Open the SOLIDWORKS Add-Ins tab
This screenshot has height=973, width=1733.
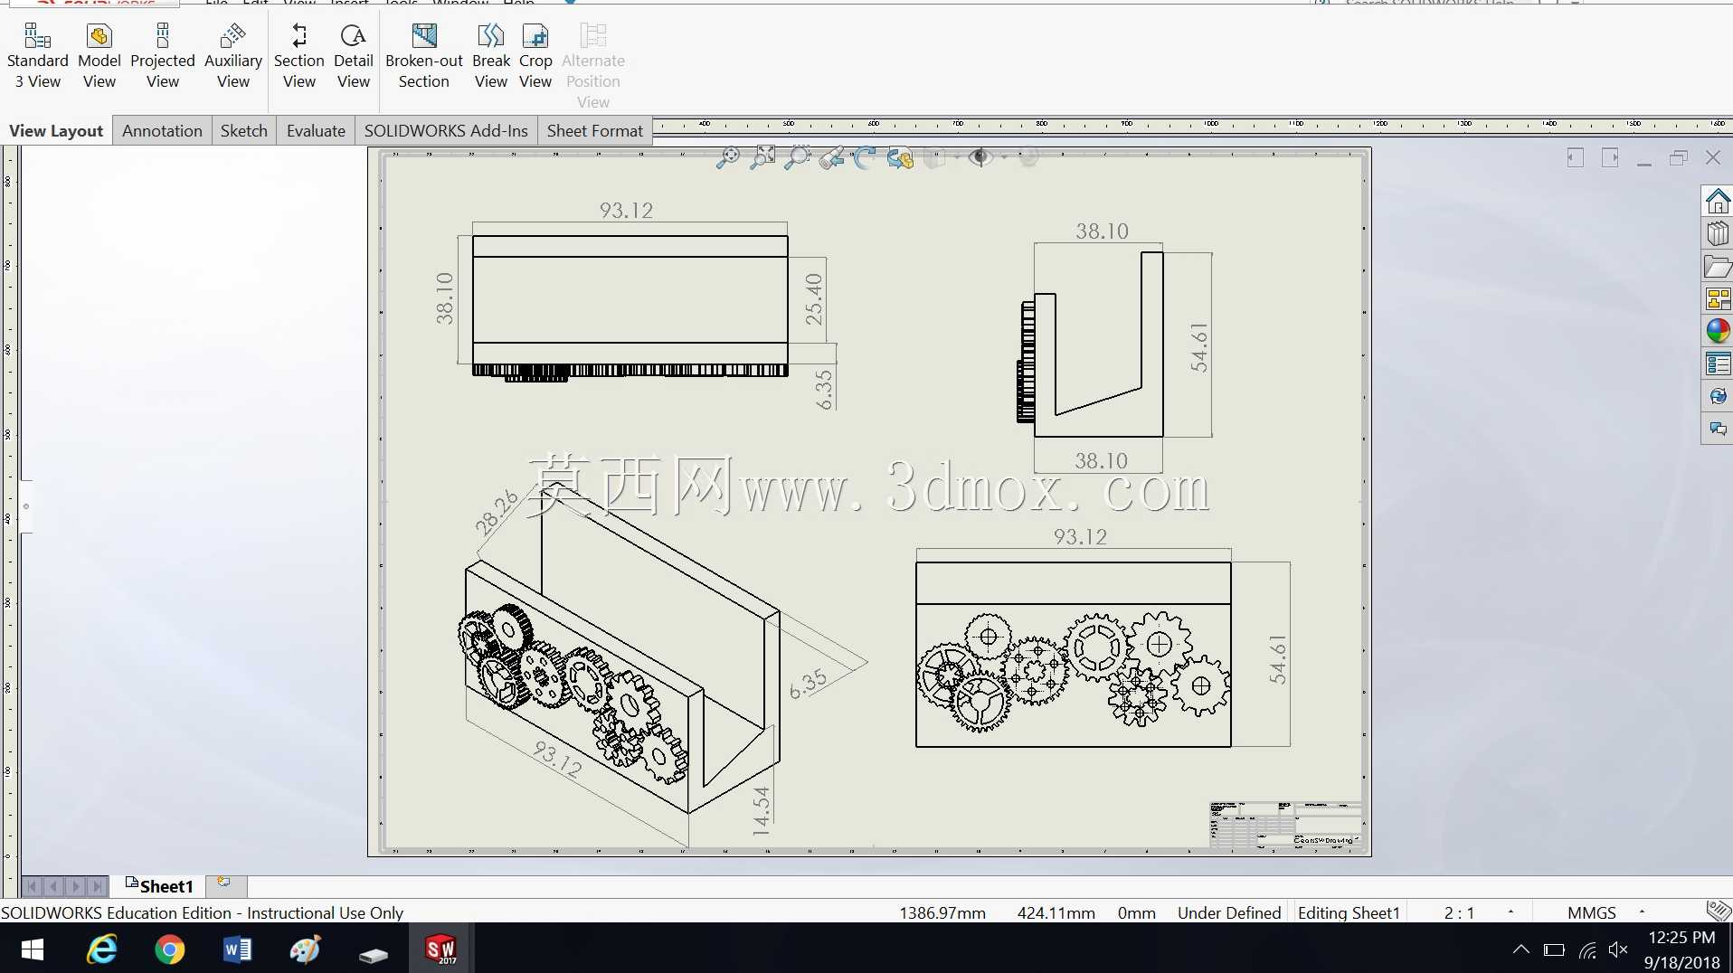[446, 131]
